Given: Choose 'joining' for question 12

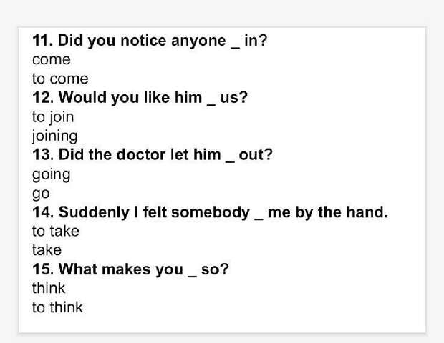Looking at the screenshot, I should pyautogui.click(x=54, y=136).
